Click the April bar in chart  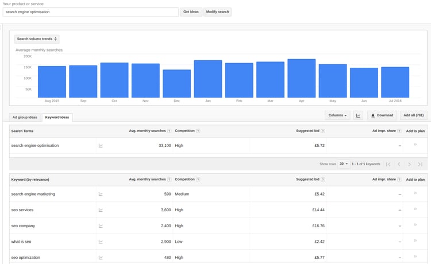click(302, 77)
